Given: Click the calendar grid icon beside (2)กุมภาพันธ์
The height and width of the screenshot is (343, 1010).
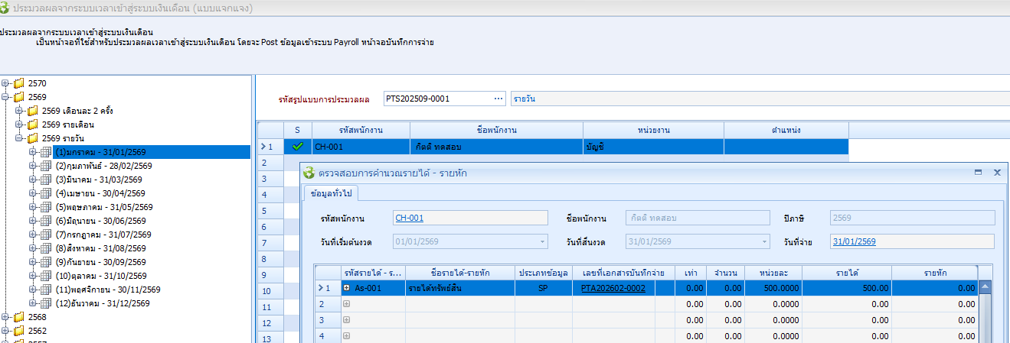Looking at the screenshot, I should (x=46, y=166).
